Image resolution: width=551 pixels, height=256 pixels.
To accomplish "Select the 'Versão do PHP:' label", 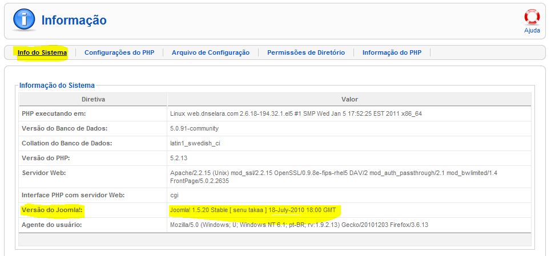I will coord(46,158).
